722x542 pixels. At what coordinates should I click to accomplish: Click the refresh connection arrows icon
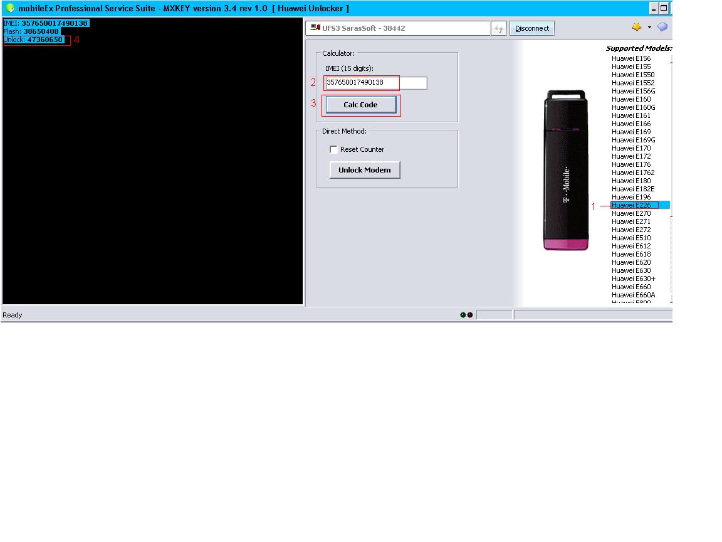point(499,29)
